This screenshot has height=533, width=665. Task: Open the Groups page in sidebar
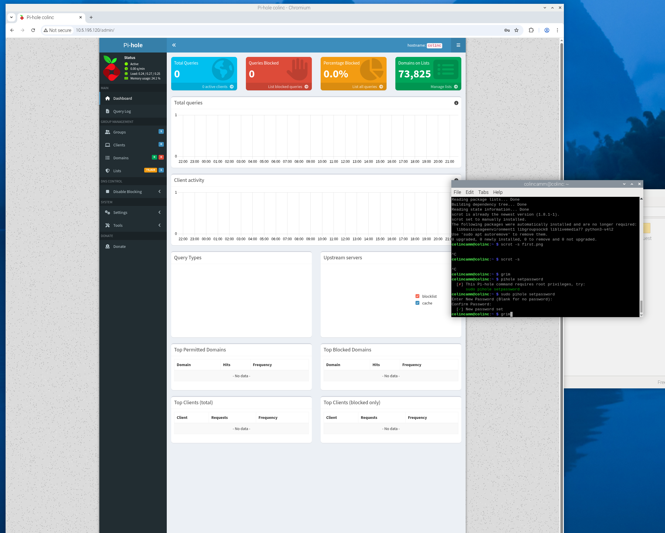click(x=119, y=132)
